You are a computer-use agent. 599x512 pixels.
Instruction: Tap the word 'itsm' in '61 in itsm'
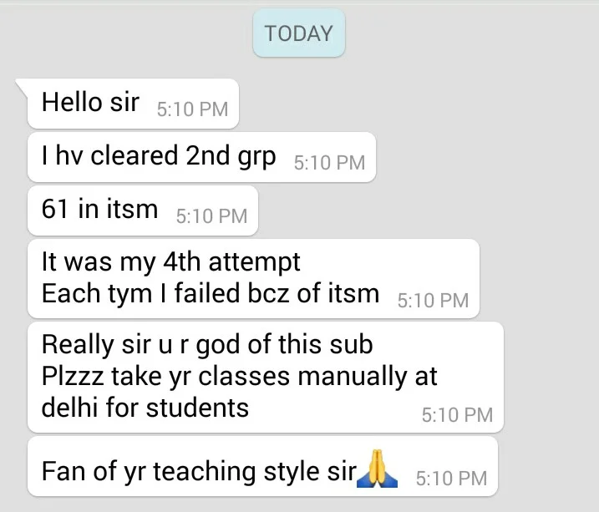(x=132, y=210)
